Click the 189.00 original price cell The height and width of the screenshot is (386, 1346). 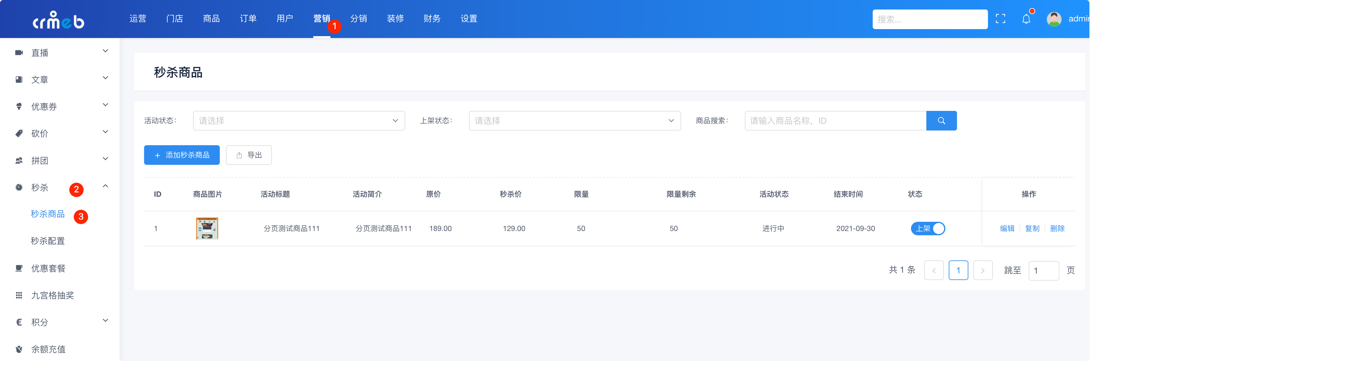[440, 228]
